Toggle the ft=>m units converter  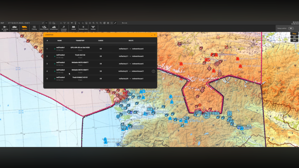pos(124,23)
